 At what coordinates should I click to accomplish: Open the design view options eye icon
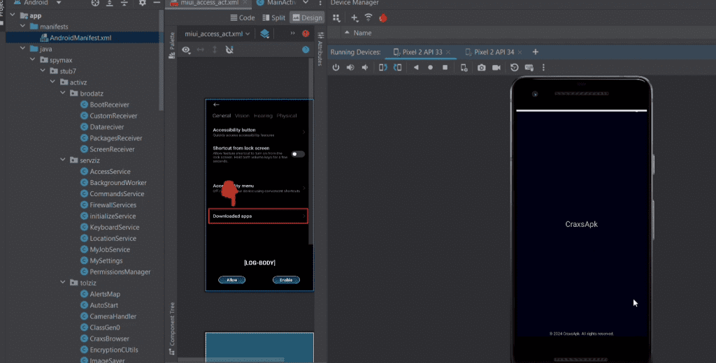pyautogui.click(x=186, y=50)
